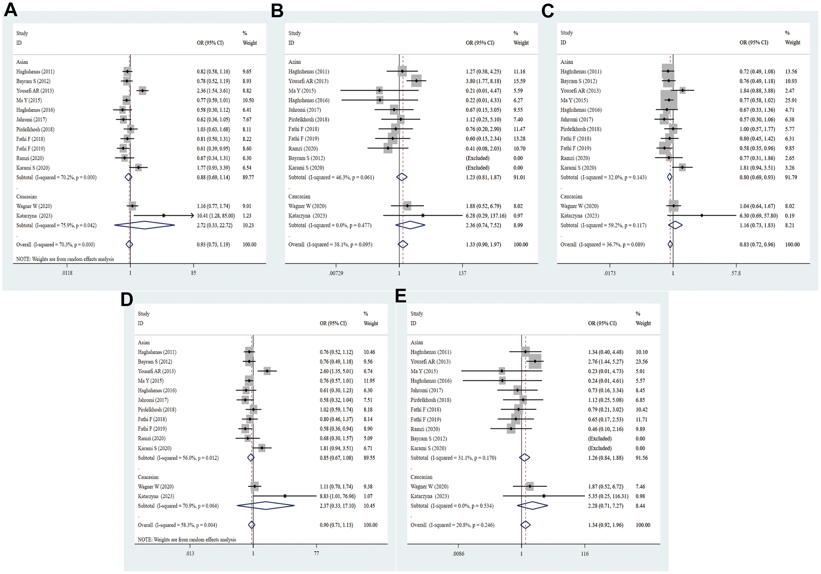
Task: Click axis tick label .0118
Action: 67,273
